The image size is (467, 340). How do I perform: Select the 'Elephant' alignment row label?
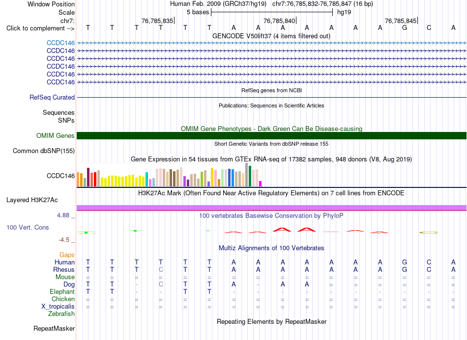click(62, 291)
